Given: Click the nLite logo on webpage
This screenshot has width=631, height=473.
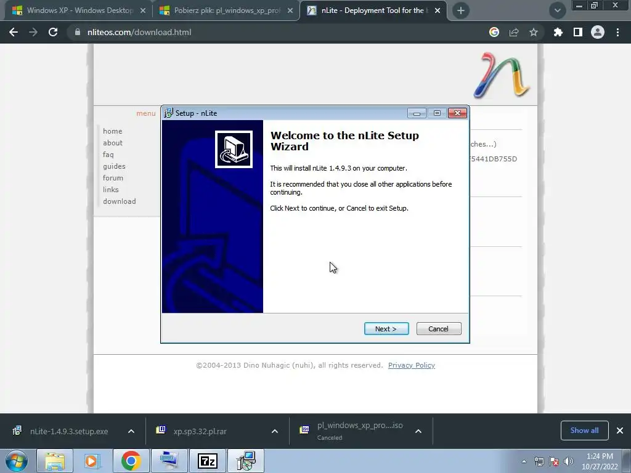Looking at the screenshot, I should coord(502,75).
